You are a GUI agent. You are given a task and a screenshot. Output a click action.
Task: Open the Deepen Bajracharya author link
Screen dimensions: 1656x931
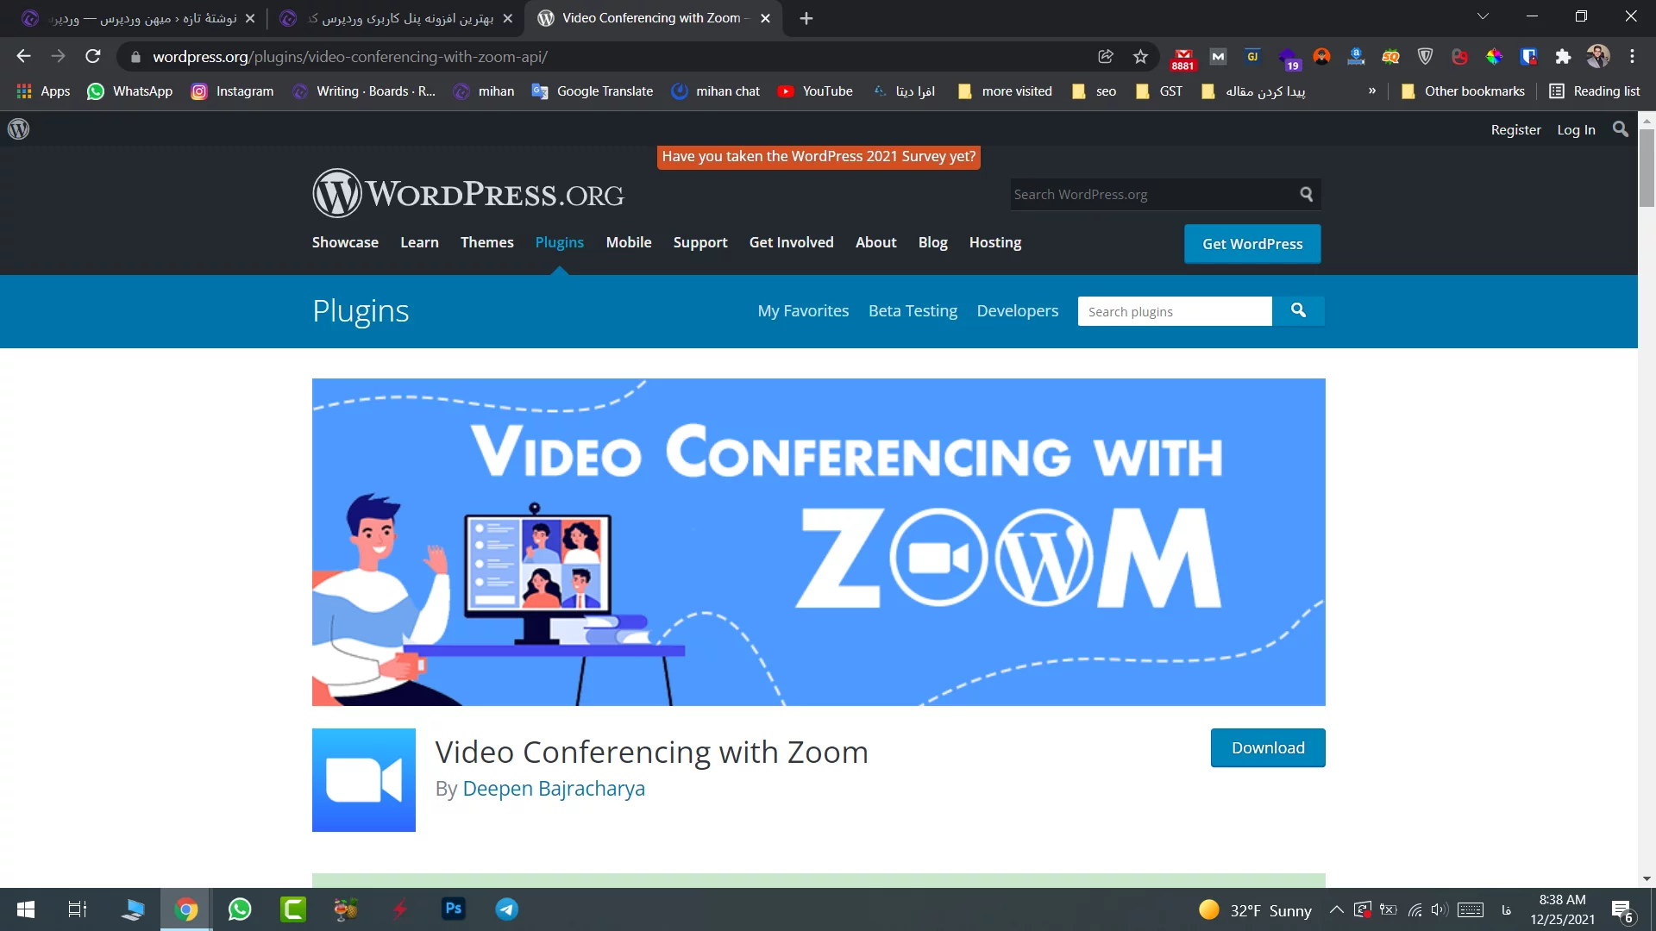[554, 788]
